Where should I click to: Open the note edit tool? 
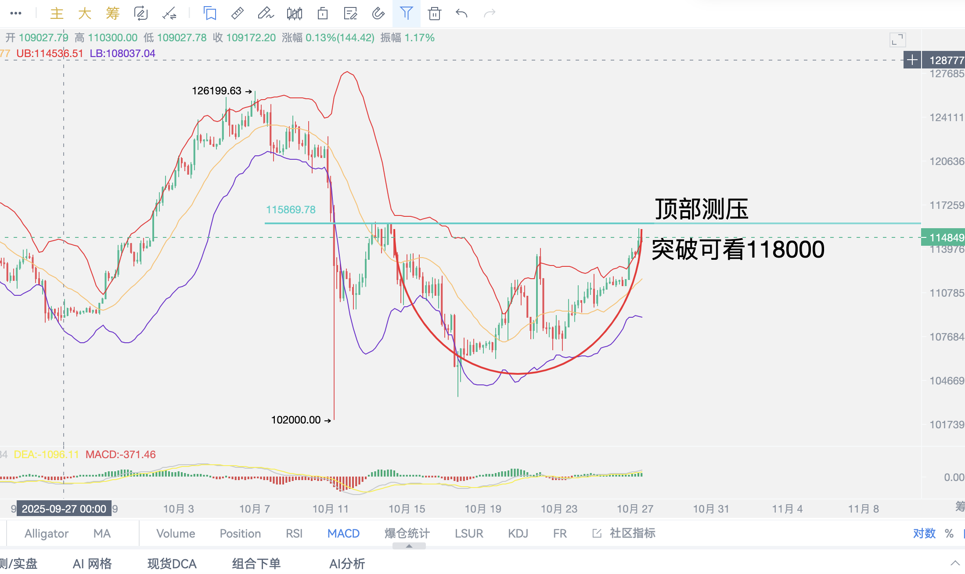[x=350, y=14]
